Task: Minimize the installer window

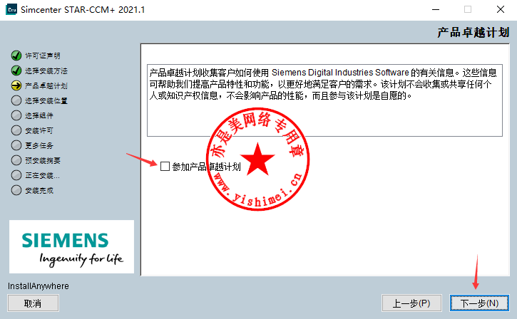Action: [436, 9]
